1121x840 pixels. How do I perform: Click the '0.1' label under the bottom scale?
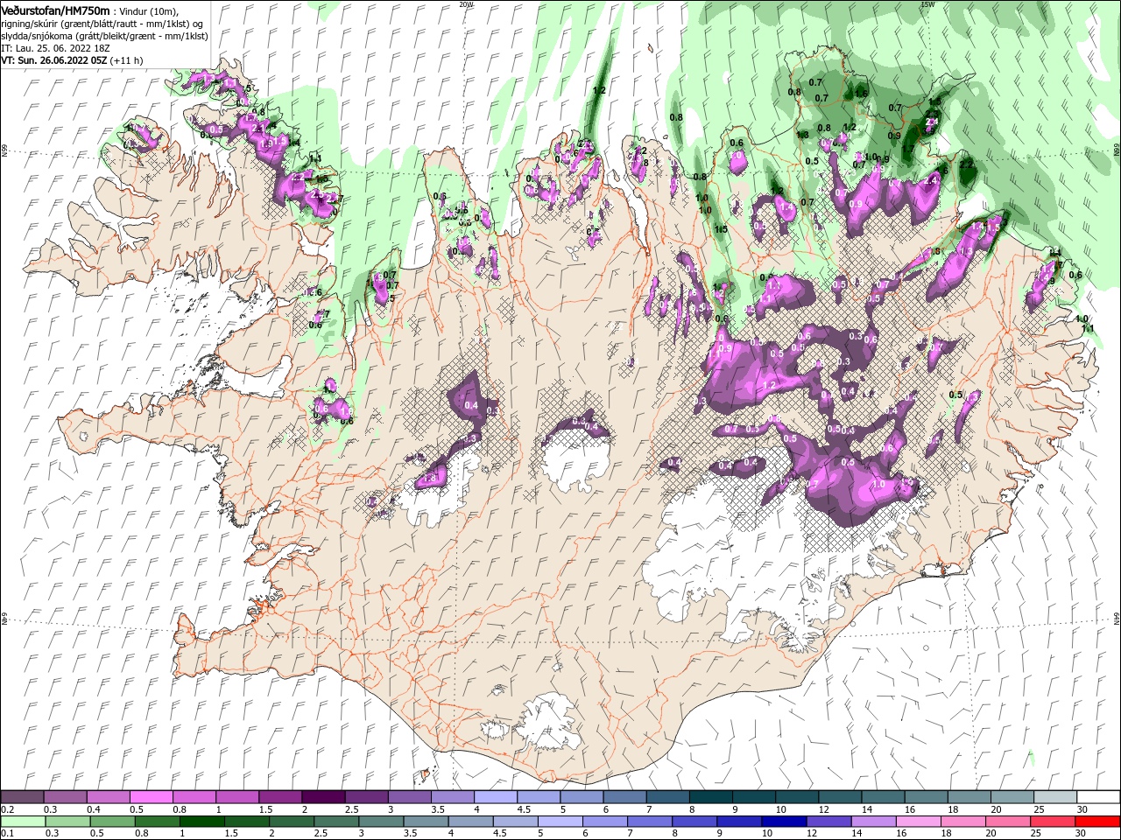pos(8,834)
